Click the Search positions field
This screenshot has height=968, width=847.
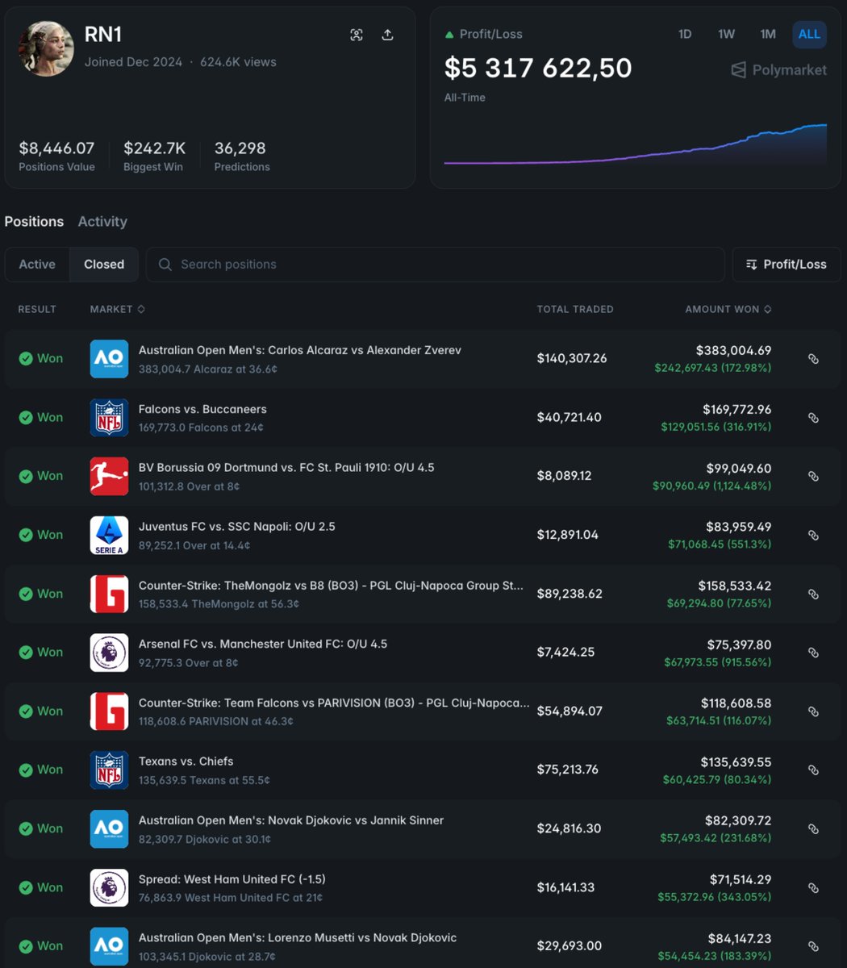[x=435, y=265]
